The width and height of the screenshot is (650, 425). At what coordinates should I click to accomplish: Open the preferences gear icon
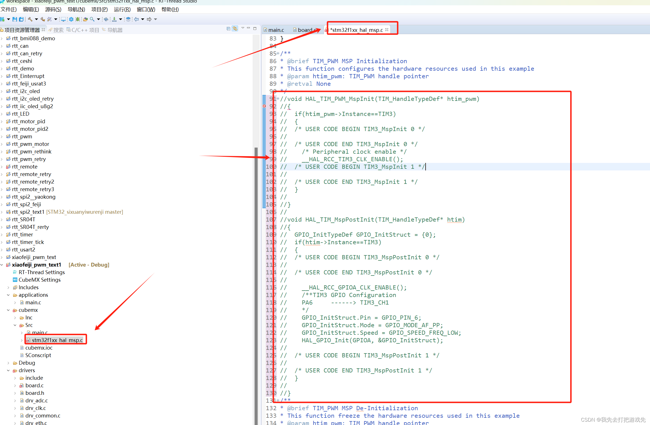[x=71, y=19]
